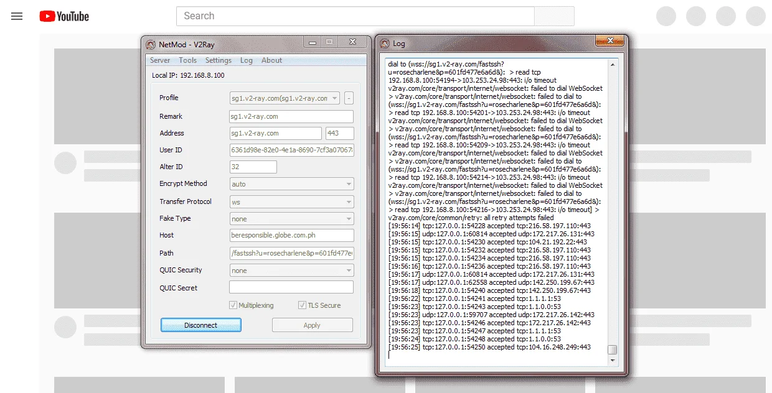The image size is (772, 393).
Task: Click log entry with timestamp 19:56:14
Action: pos(489,226)
